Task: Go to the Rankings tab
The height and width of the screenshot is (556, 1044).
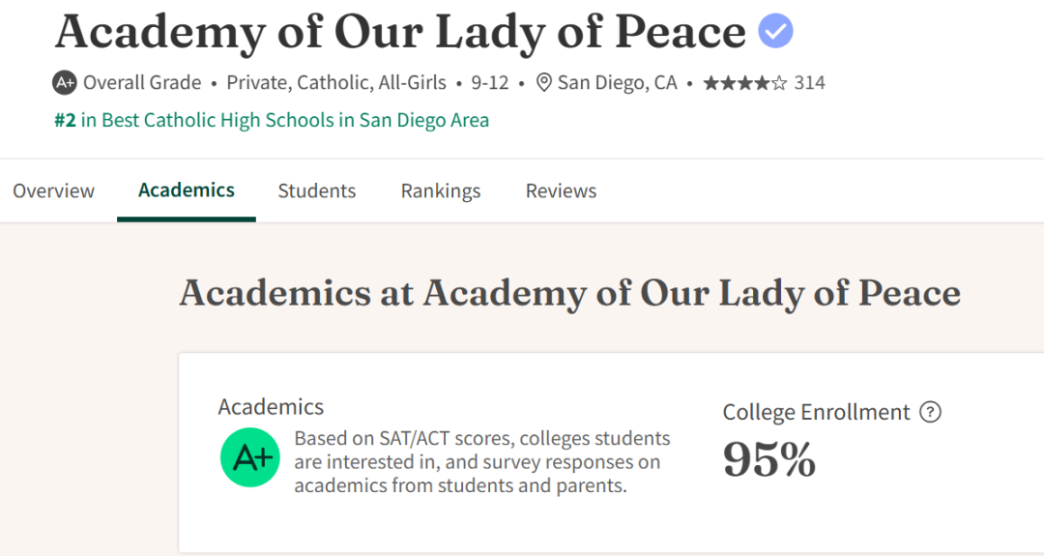Action: tap(441, 190)
